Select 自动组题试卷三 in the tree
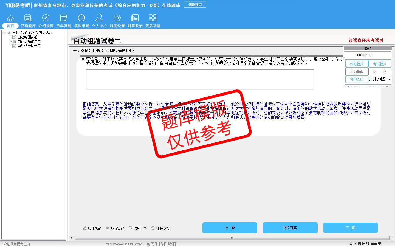395x247 pixels. click(29, 46)
